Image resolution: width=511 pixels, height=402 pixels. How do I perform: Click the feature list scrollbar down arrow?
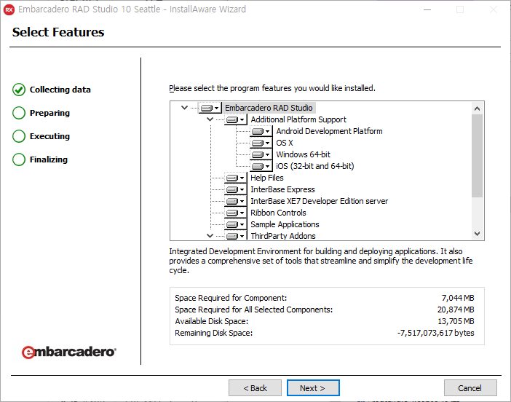click(478, 234)
